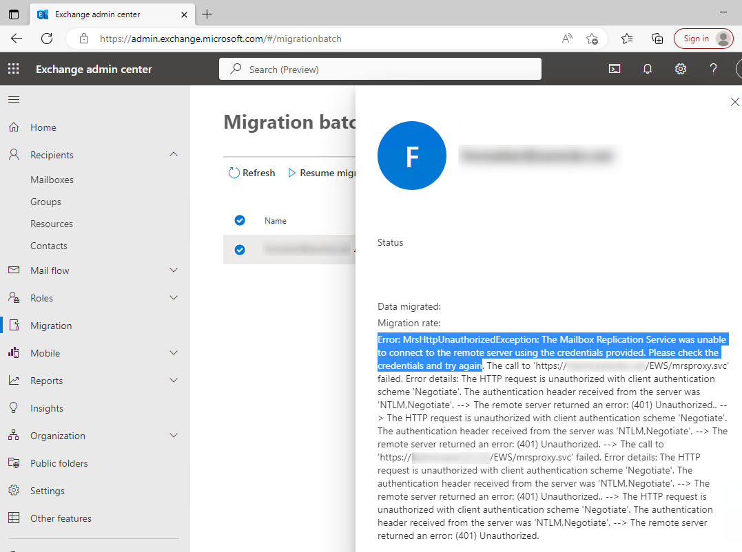Collapse the navigation pane with hamburger icon
Screen dimensions: 742x552
click(13, 99)
